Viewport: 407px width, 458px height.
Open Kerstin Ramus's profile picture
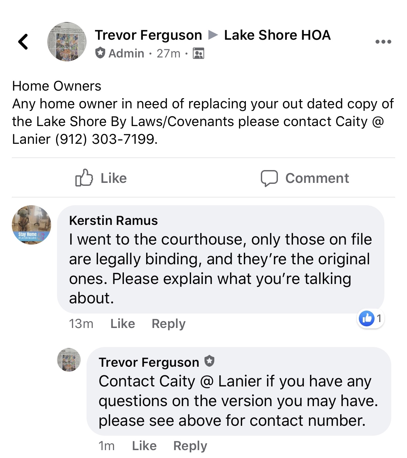(31, 225)
